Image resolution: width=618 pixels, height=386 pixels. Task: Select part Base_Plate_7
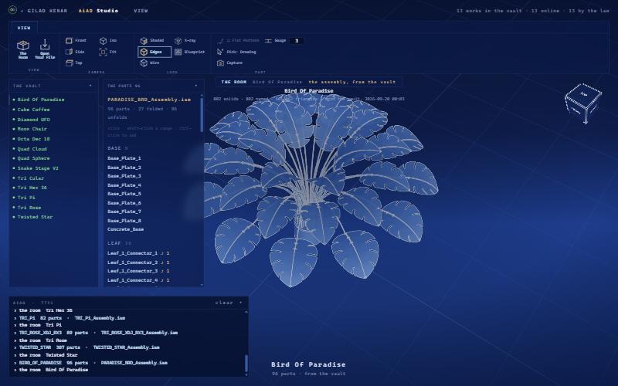point(124,212)
